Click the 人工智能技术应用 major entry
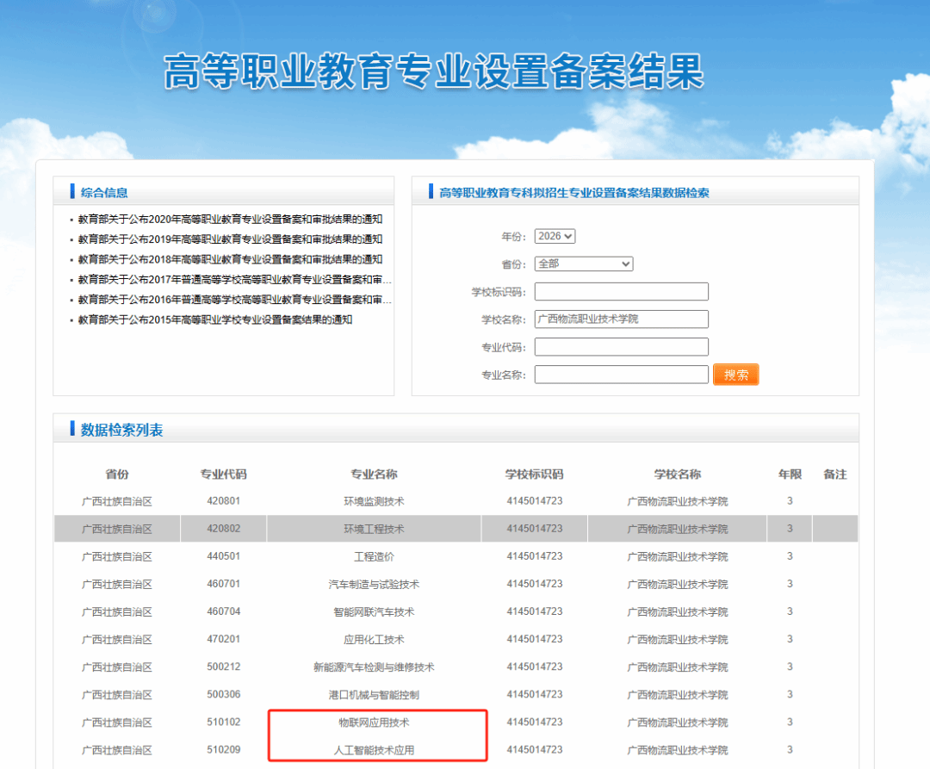 (374, 750)
